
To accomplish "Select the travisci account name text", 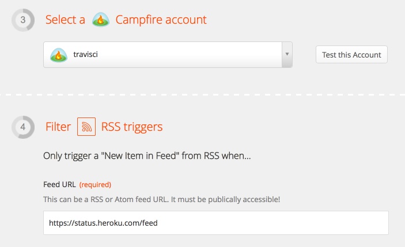I will (x=85, y=55).
